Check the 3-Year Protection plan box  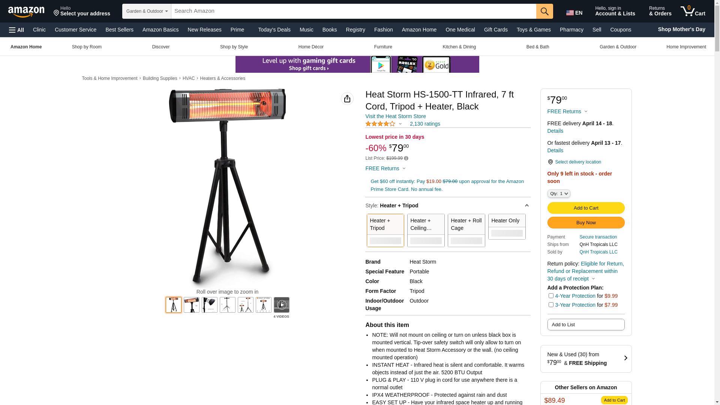tap(551, 305)
